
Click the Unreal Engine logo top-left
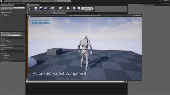[1, 1]
